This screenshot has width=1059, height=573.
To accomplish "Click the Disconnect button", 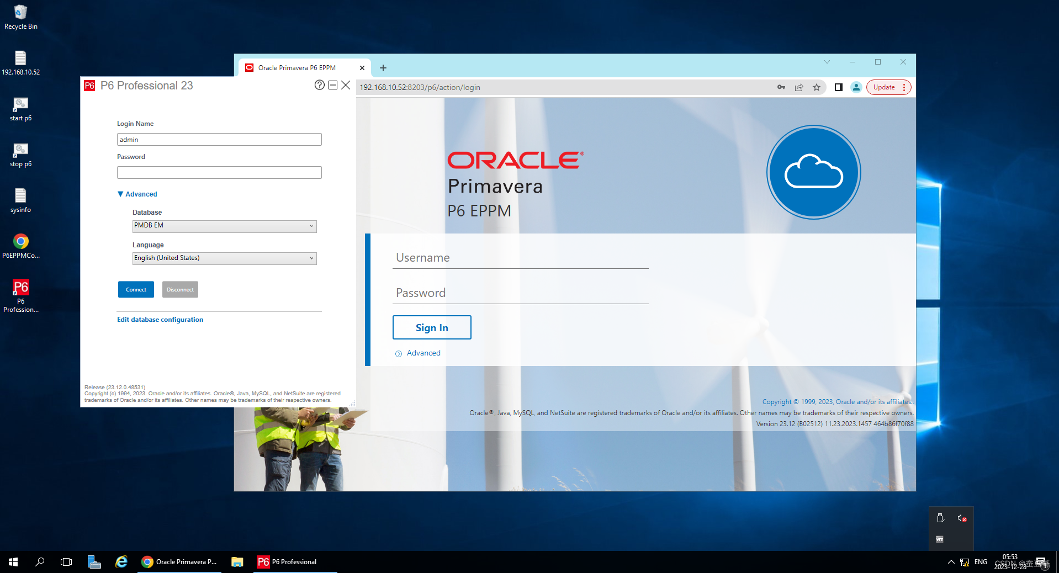I will coord(180,290).
